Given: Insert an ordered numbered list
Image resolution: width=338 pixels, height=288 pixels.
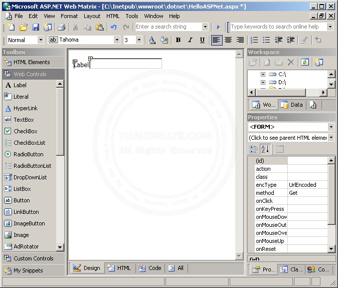Looking at the screenshot, I should (x=254, y=40).
